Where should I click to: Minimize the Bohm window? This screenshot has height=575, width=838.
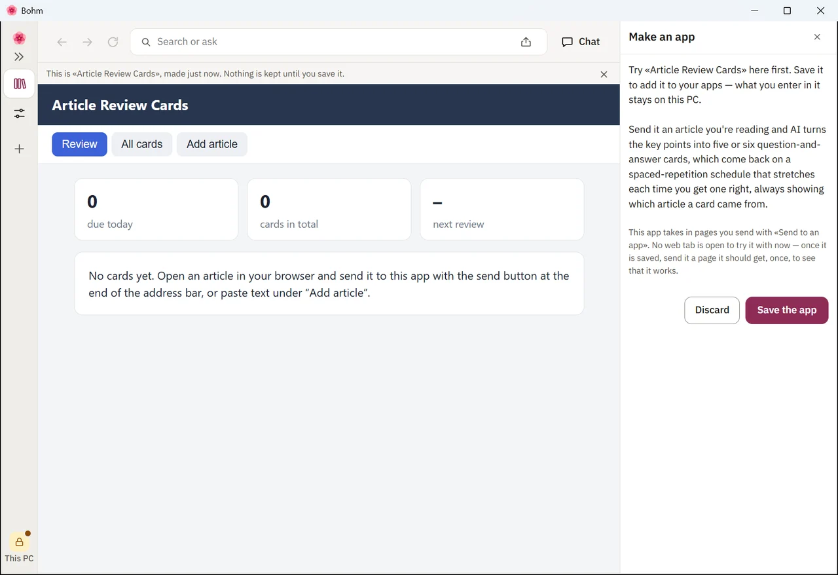click(755, 10)
